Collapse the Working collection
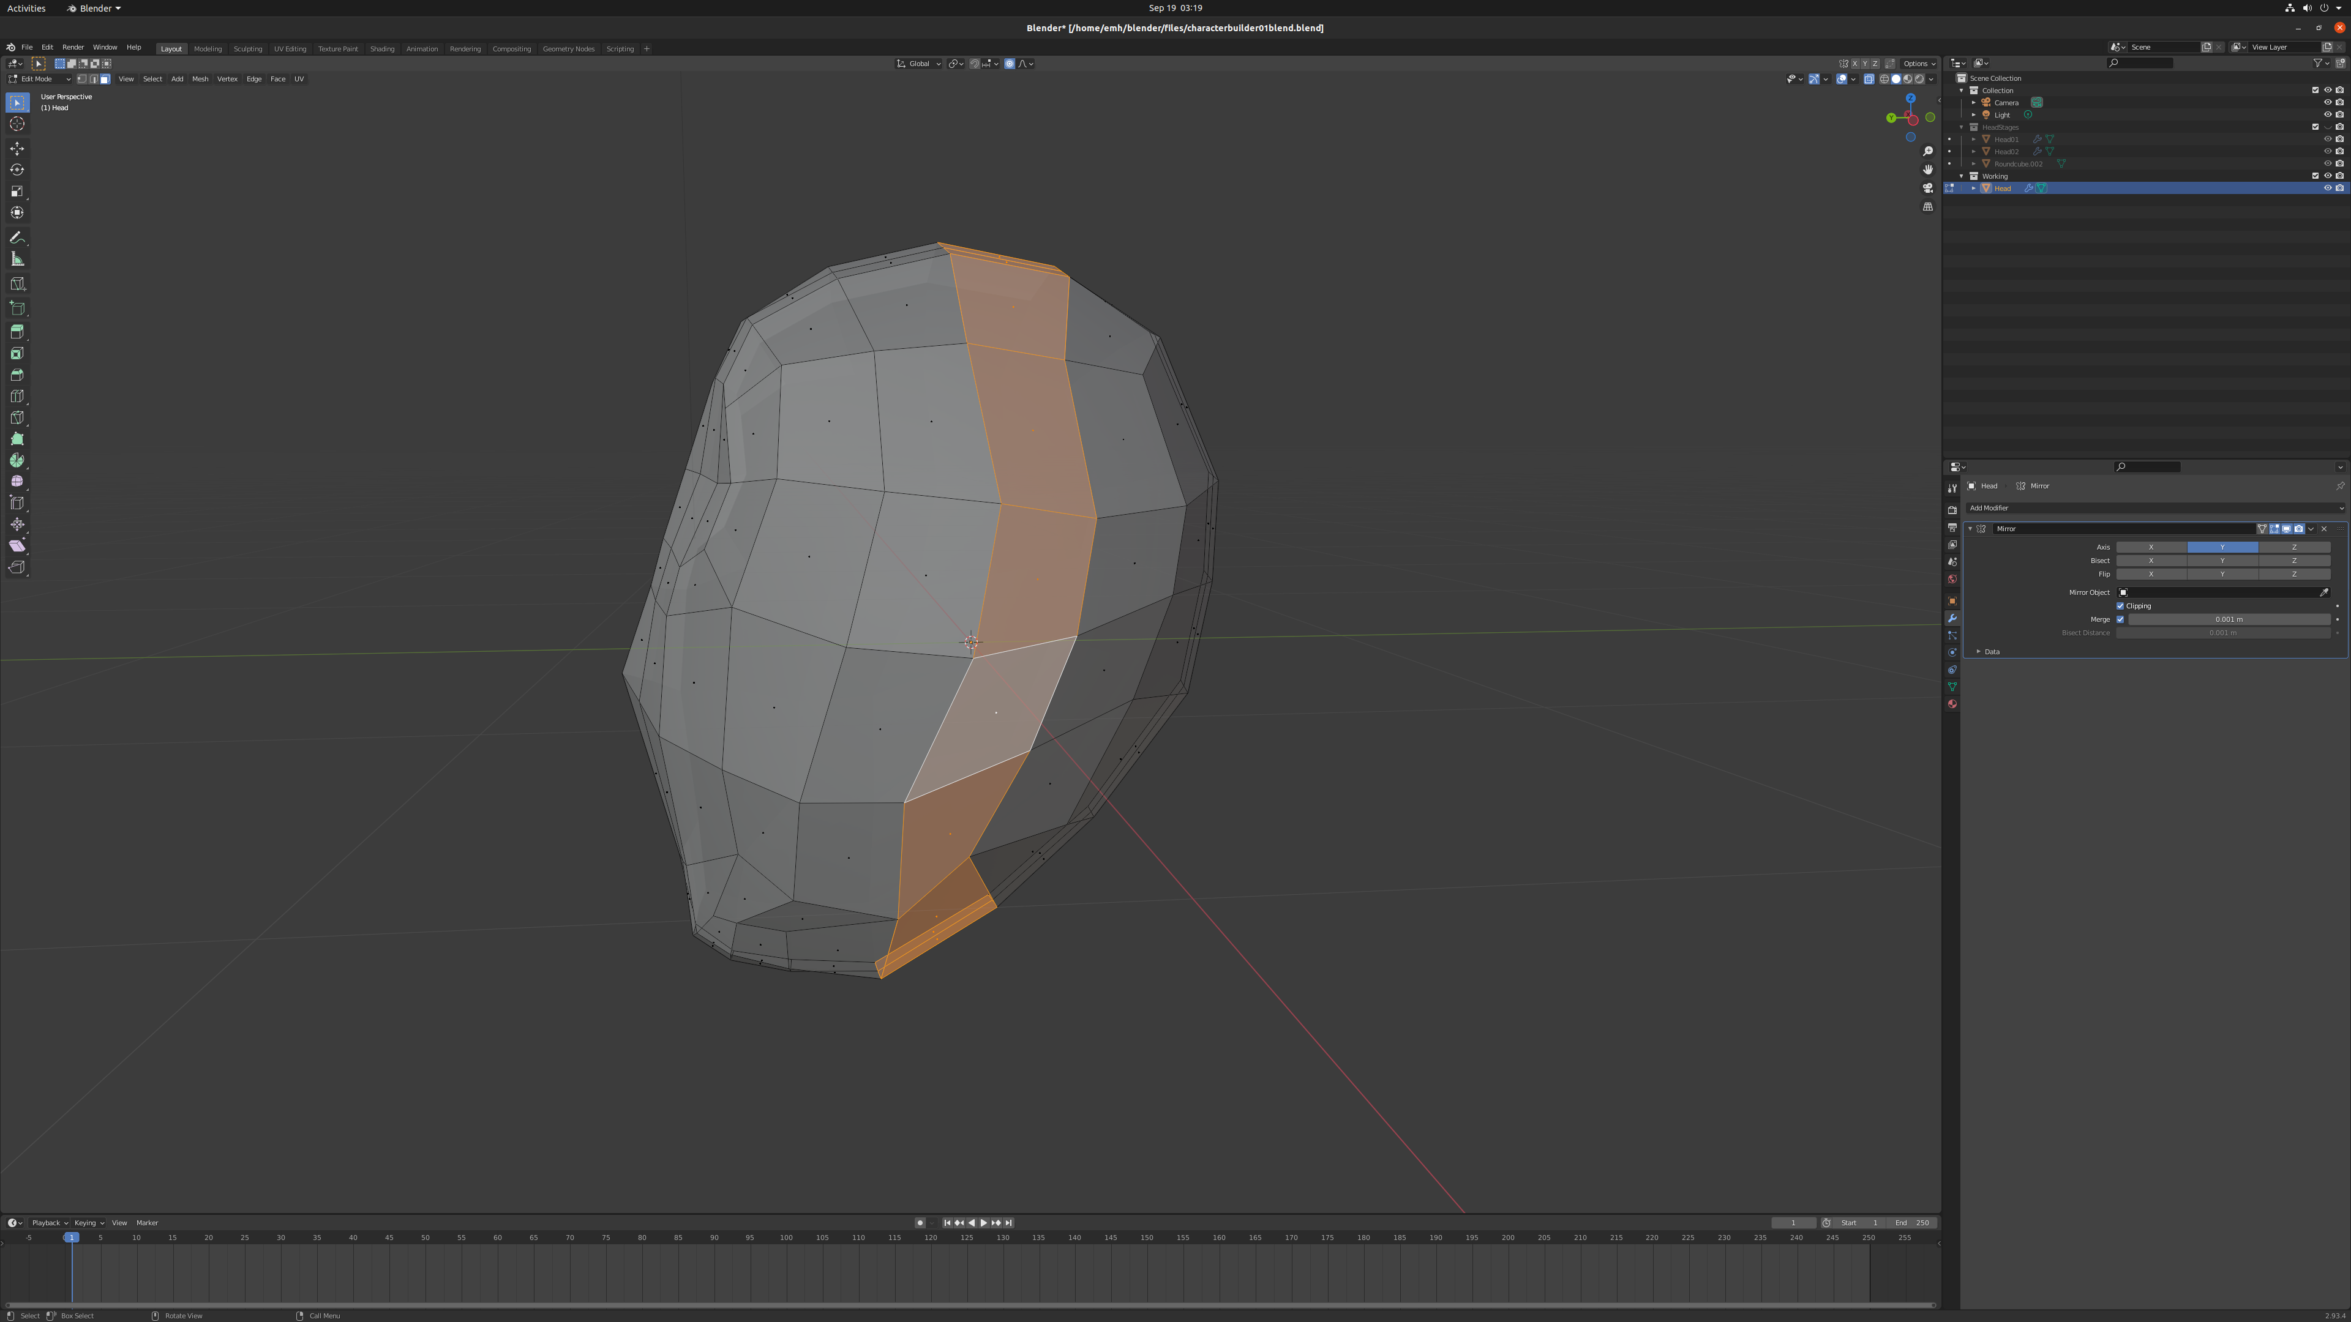2351x1322 pixels. click(1961, 176)
